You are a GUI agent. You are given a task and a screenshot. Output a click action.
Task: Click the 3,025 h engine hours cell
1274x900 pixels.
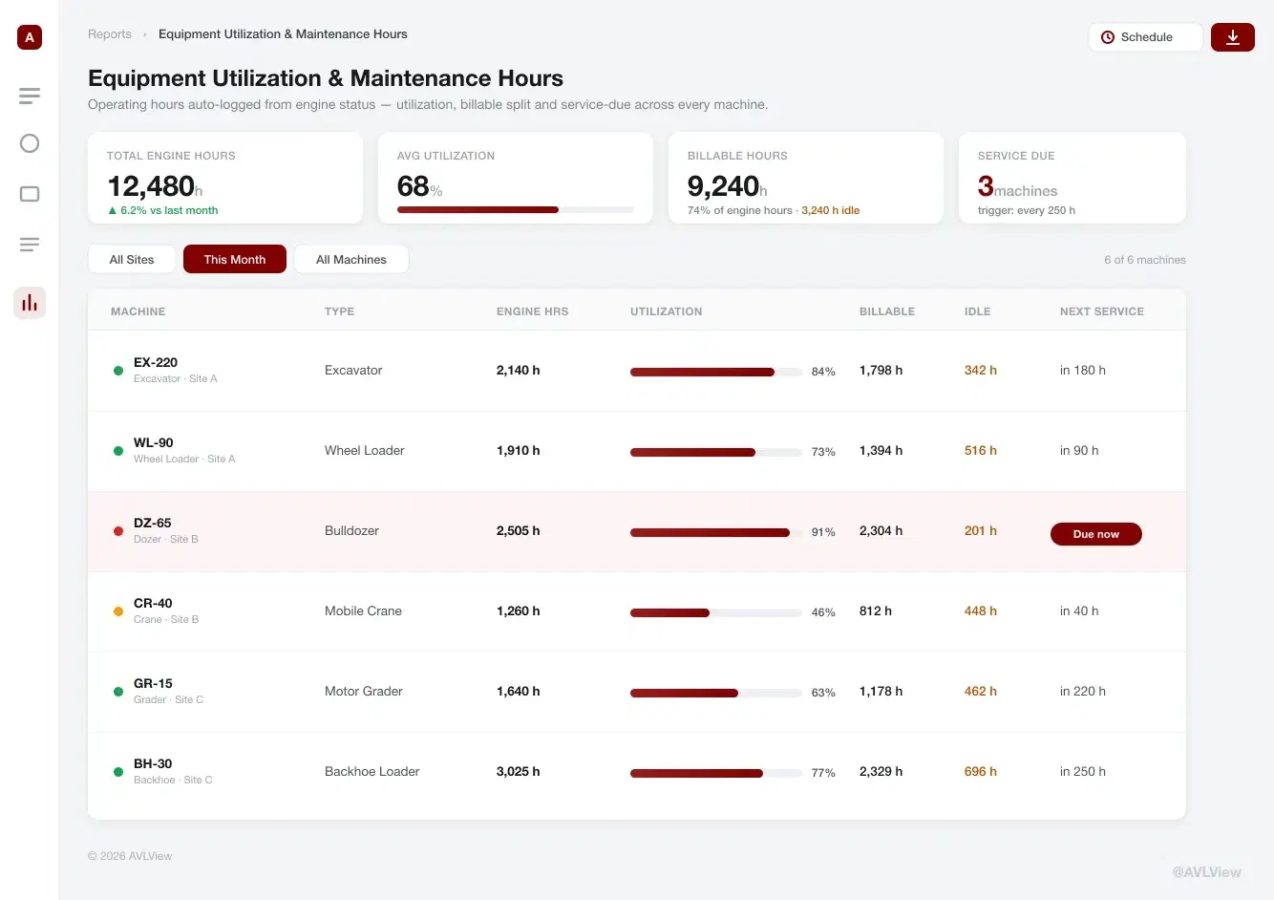tap(519, 771)
